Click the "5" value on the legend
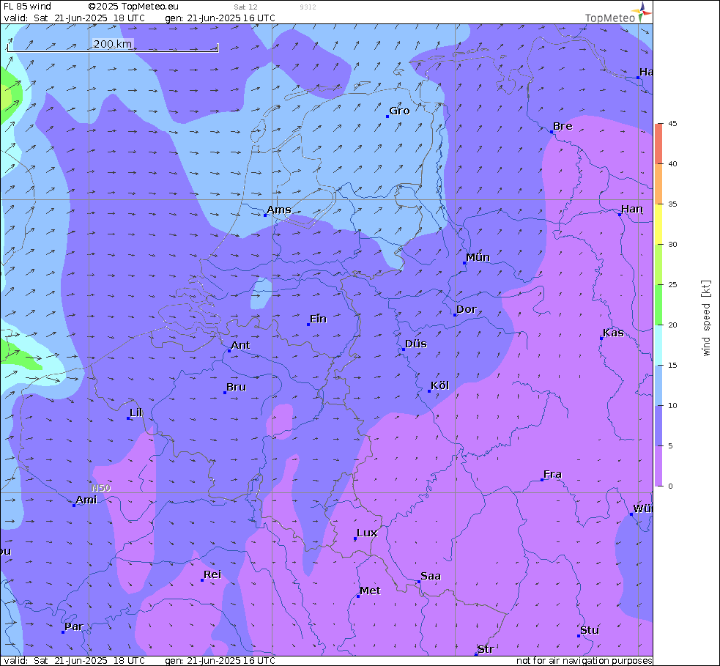This screenshot has width=720, height=666. [x=670, y=446]
